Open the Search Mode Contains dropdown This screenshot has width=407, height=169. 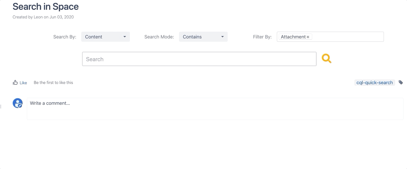tap(203, 37)
